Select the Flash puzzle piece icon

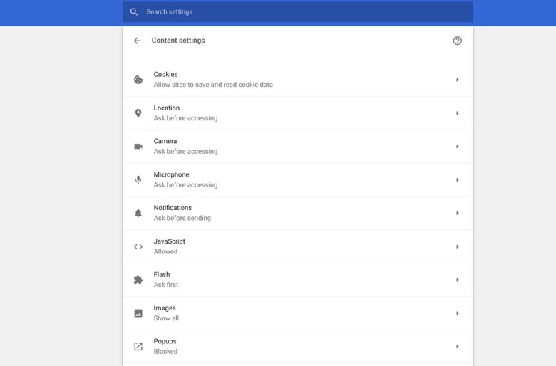(138, 280)
